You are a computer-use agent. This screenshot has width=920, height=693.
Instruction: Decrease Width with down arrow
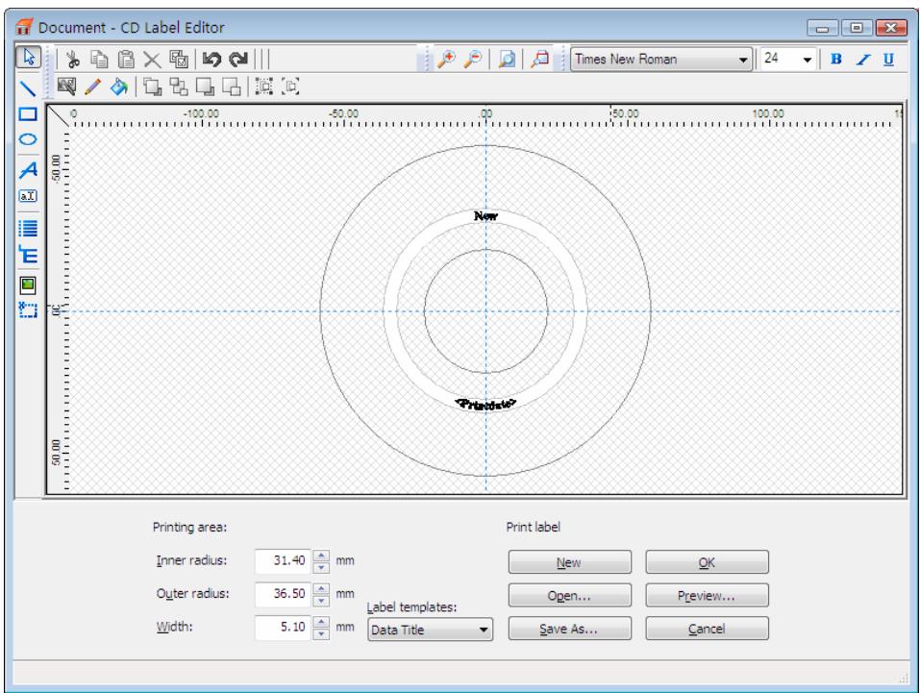321,633
